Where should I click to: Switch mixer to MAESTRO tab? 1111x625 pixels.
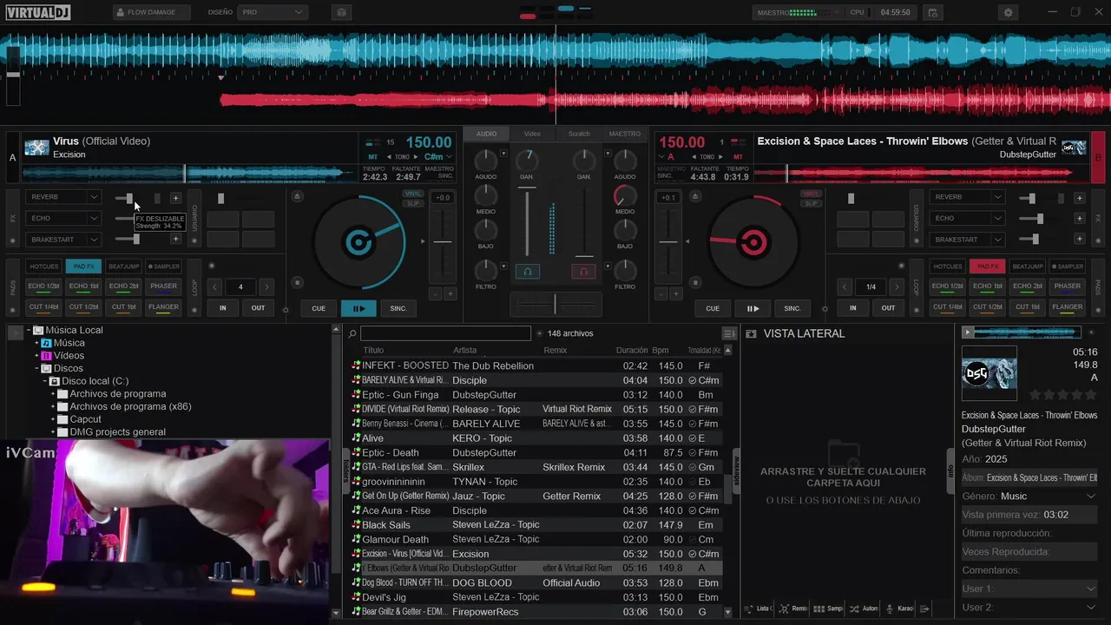pyautogui.click(x=625, y=134)
